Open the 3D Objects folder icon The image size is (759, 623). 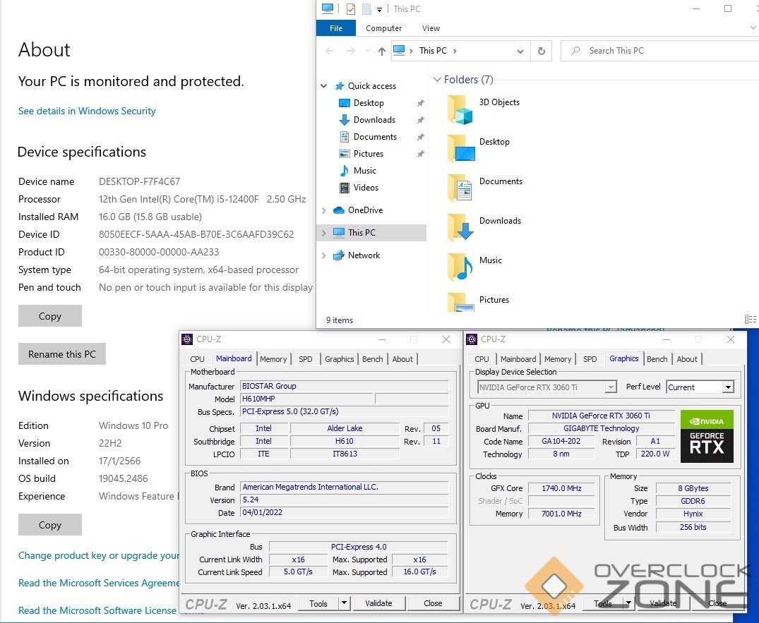460,109
